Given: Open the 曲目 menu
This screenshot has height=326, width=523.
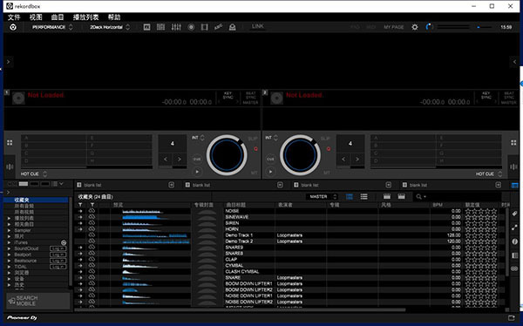Looking at the screenshot, I should click(58, 17).
